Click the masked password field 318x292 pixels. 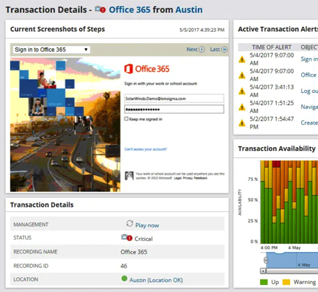(174, 109)
